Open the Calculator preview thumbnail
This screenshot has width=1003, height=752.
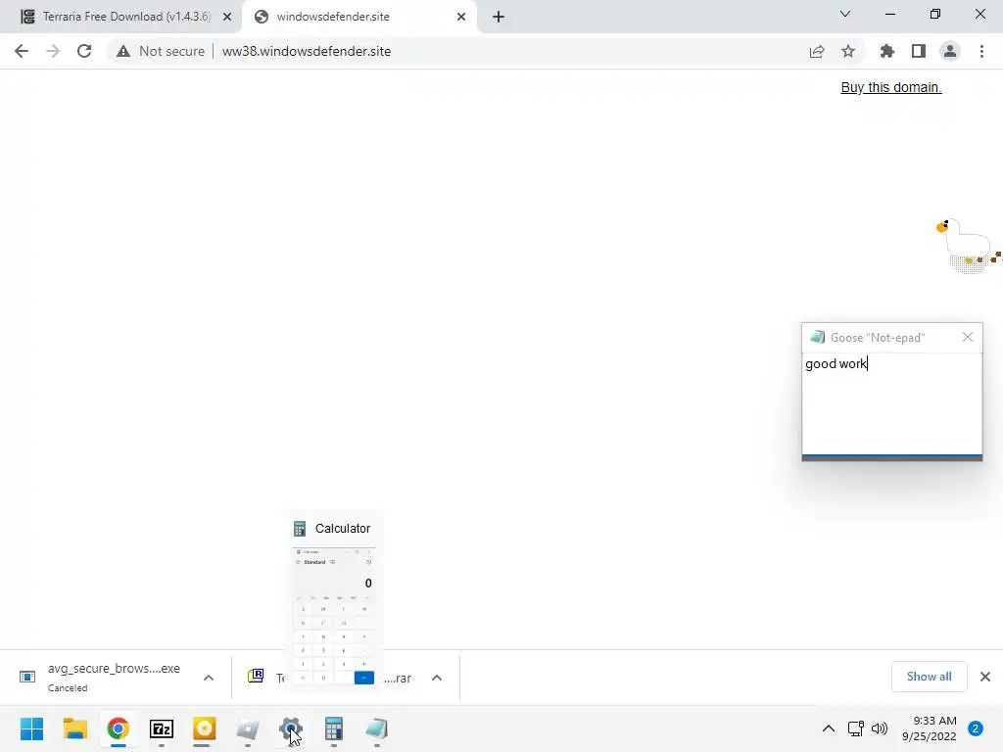(333, 616)
